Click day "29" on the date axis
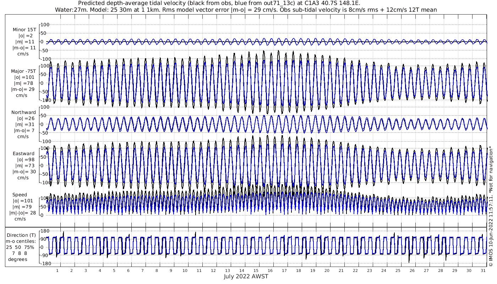The image size is (497, 284). click(455, 271)
